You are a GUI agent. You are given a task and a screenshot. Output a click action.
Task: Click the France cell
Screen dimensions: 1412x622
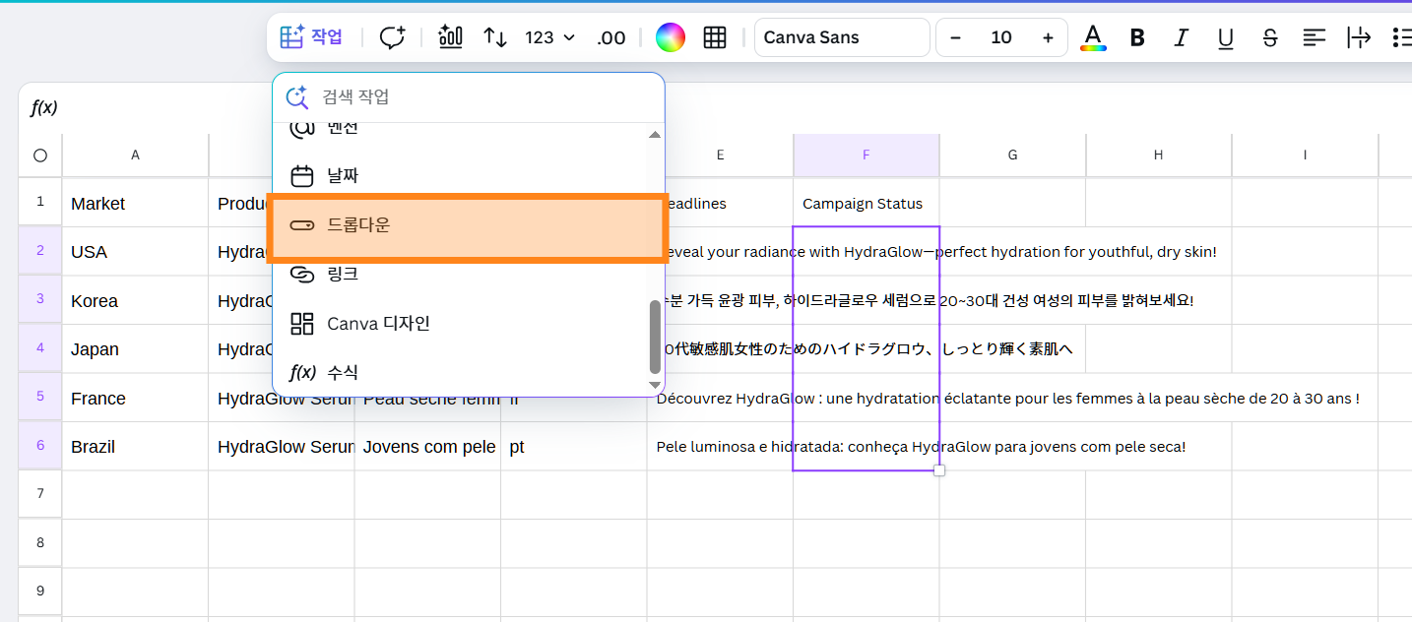[135, 398]
